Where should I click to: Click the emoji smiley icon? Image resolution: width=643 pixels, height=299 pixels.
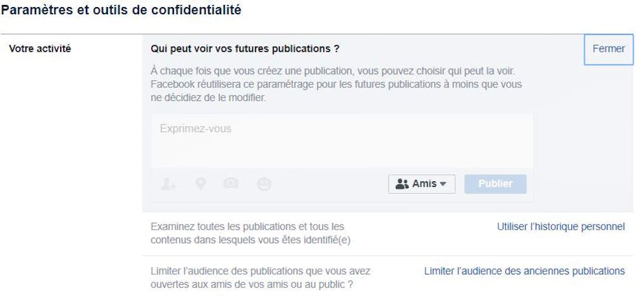264,184
